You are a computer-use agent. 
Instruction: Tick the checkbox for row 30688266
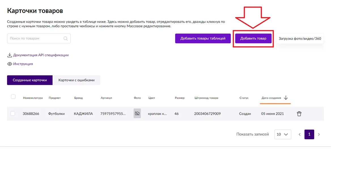pos(13,113)
